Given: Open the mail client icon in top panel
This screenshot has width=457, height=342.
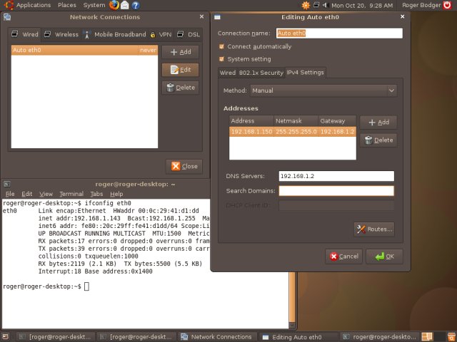Looking at the screenshot, I should 125,5.
